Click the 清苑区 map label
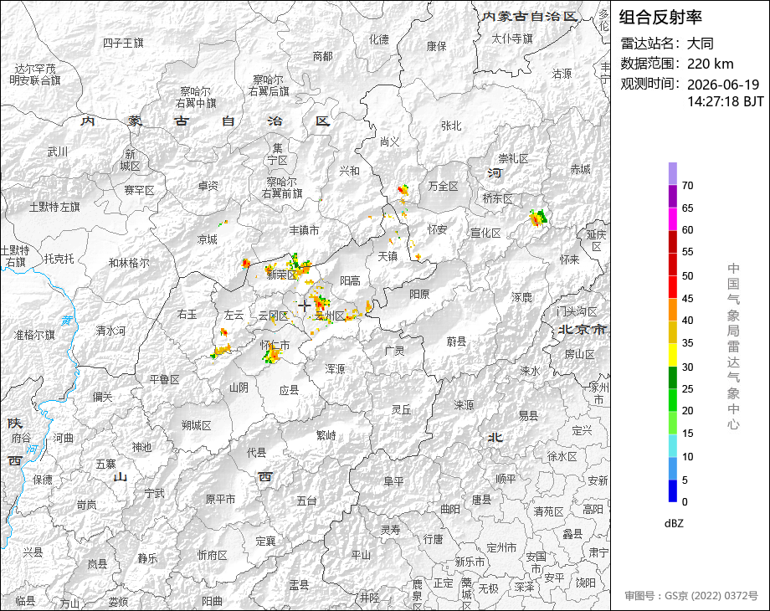The height and width of the screenshot is (611, 770). (548, 511)
